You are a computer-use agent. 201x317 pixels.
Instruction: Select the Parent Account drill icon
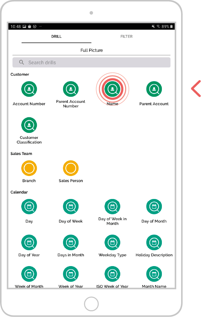(154, 89)
